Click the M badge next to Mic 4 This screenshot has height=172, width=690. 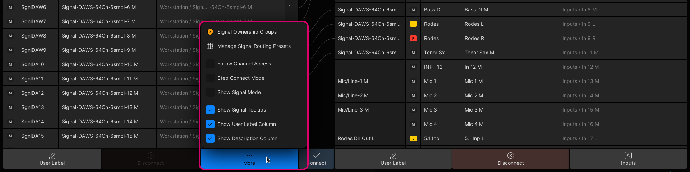[x=413, y=124]
